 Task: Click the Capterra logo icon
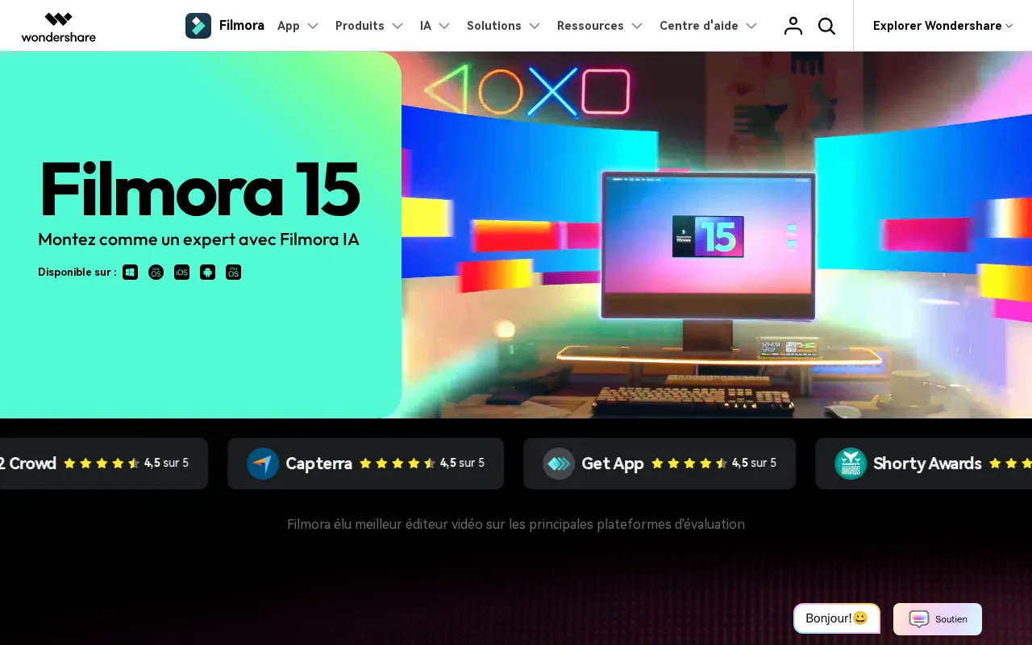point(263,464)
